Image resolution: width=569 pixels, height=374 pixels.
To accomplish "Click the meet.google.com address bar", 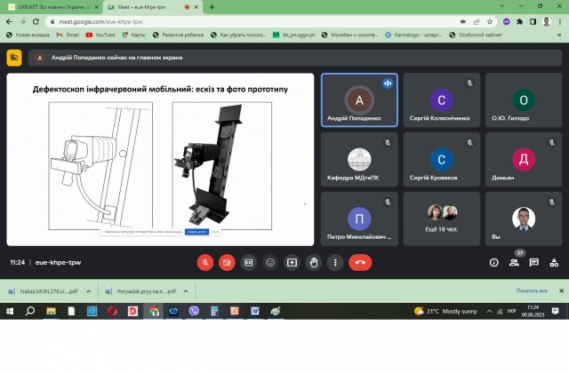I will click(267, 20).
